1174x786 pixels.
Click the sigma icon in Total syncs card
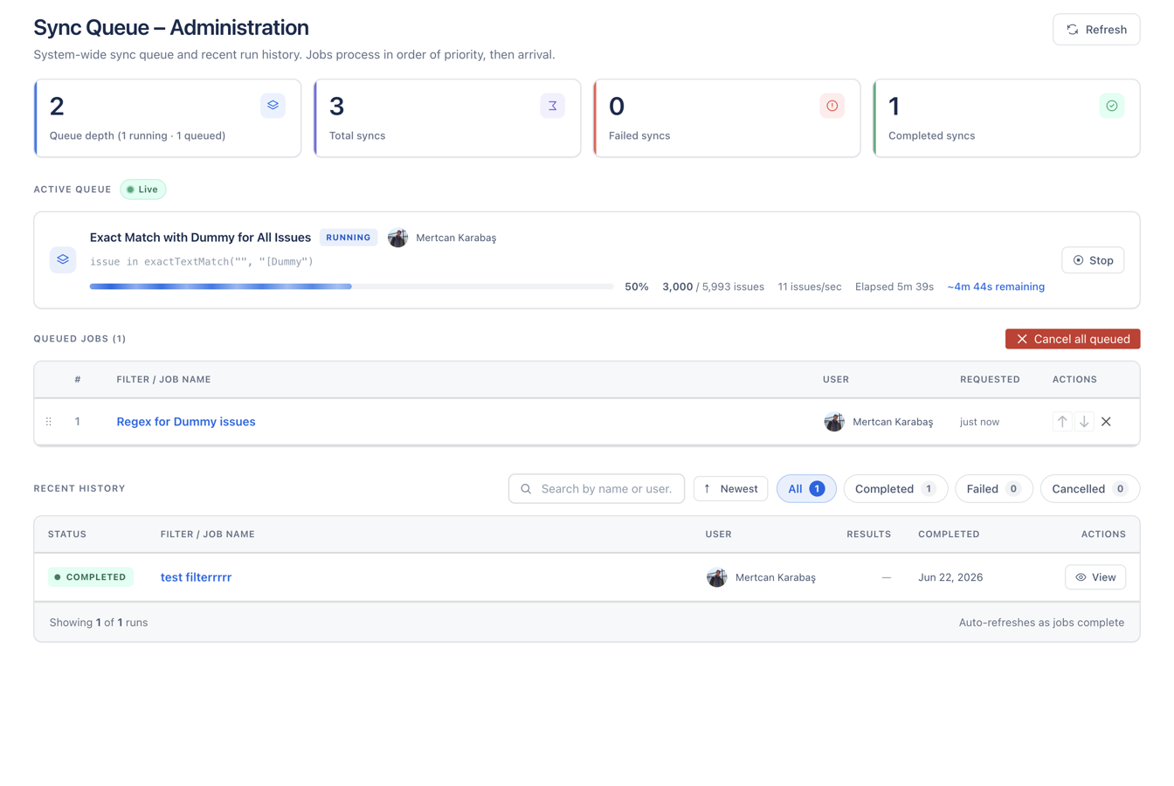click(x=552, y=106)
